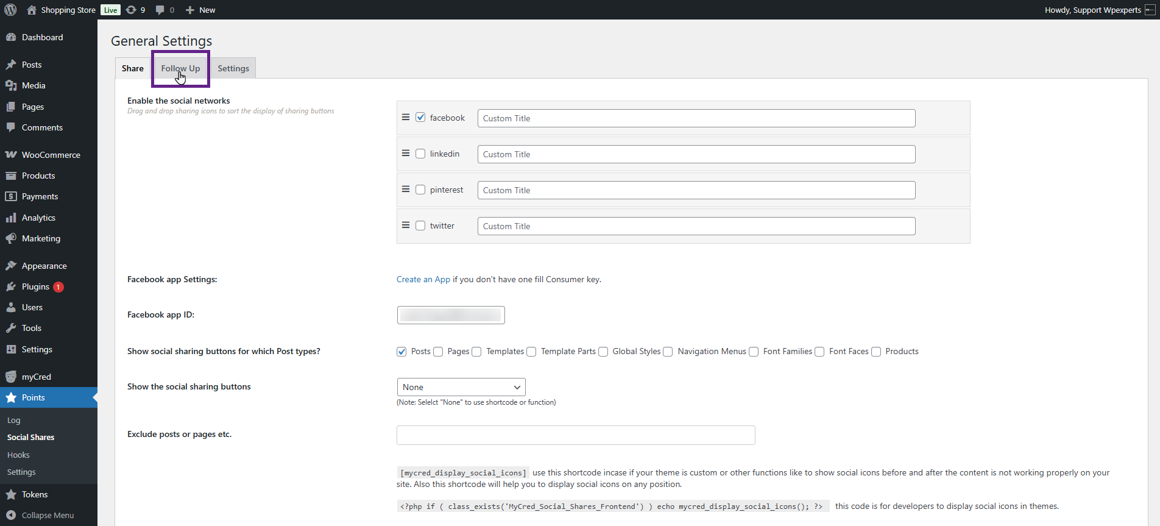Open the Settings tab in General Settings
The width and height of the screenshot is (1160, 526).
pos(233,68)
